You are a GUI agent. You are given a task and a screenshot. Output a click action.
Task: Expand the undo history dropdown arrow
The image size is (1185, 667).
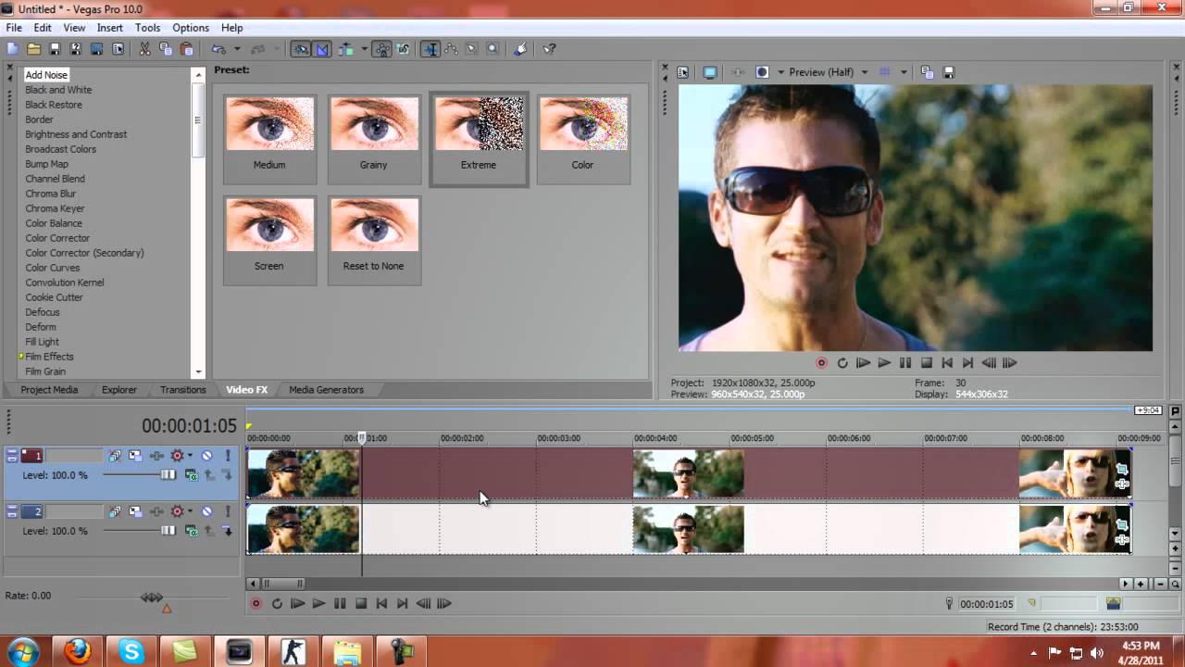(237, 49)
